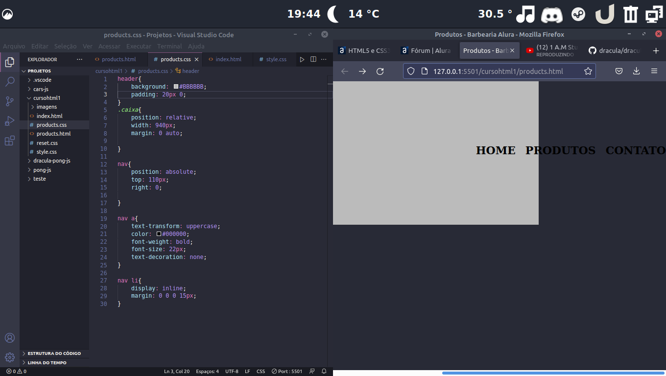
Task: Click the errors and warnings status indicator
Action: click(x=16, y=371)
